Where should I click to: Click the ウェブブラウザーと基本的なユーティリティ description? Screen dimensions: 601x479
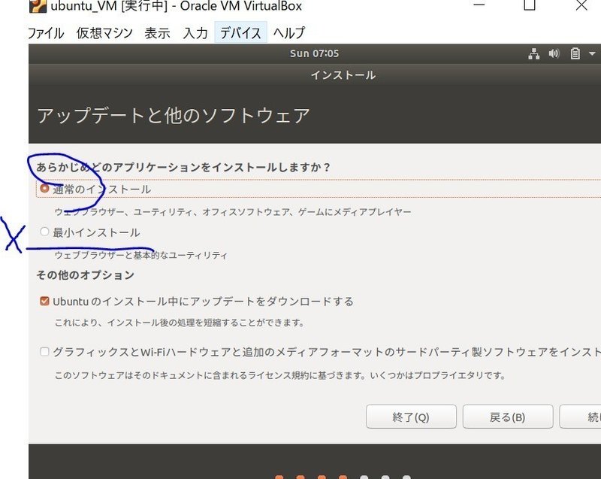coord(140,255)
